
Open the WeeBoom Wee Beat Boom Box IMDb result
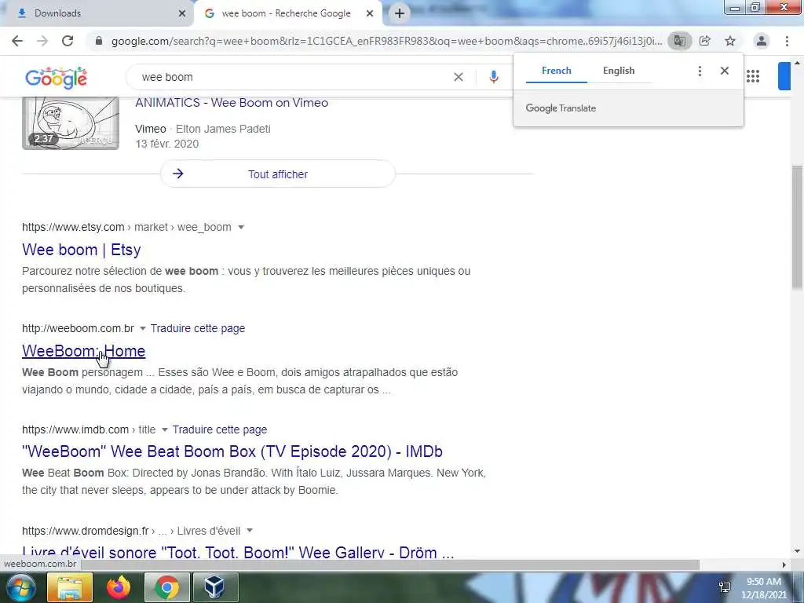(x=232, y=451)
